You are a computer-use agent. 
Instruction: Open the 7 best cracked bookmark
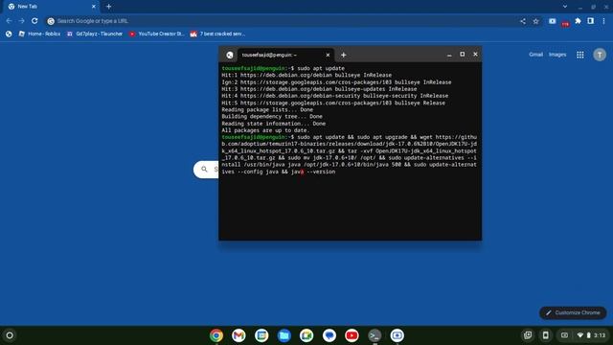pos(217,34)
